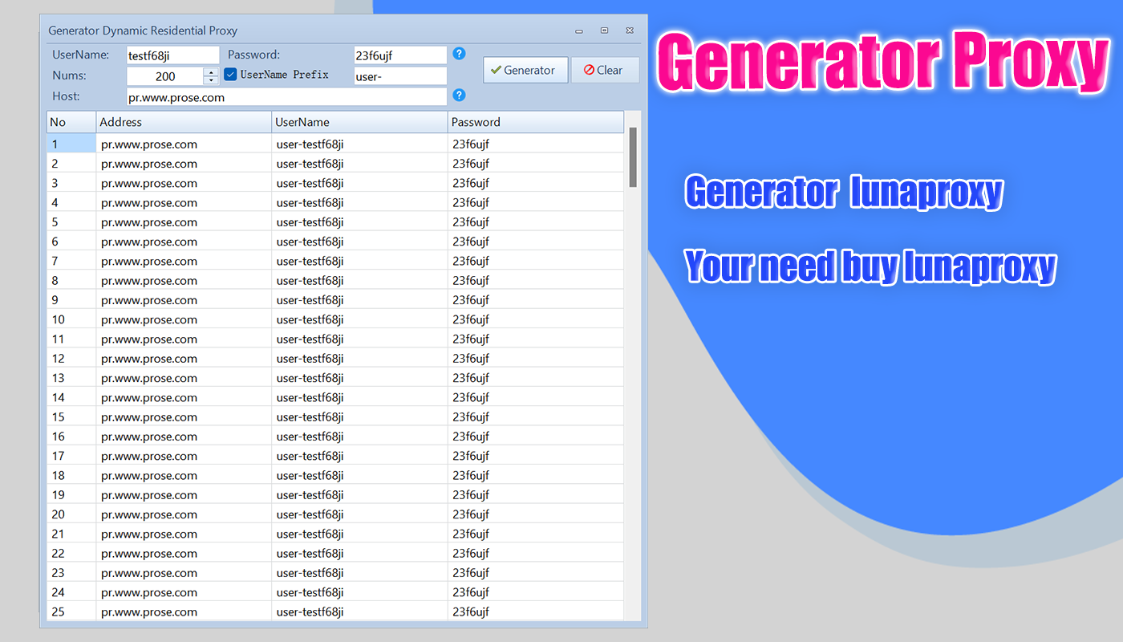Select the Address cell in row 14
Screen dimensions: 1123x642
(184, 397)
